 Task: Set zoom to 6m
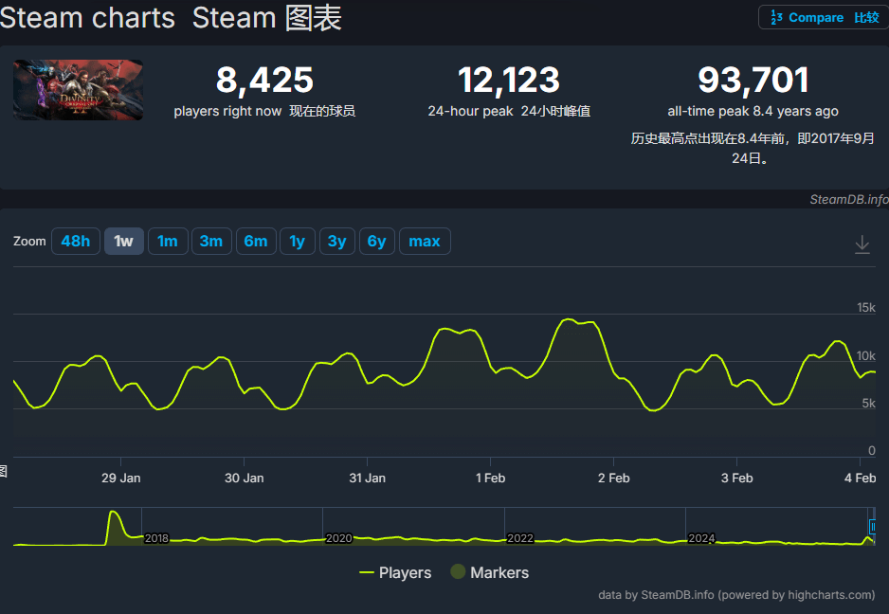255,242
